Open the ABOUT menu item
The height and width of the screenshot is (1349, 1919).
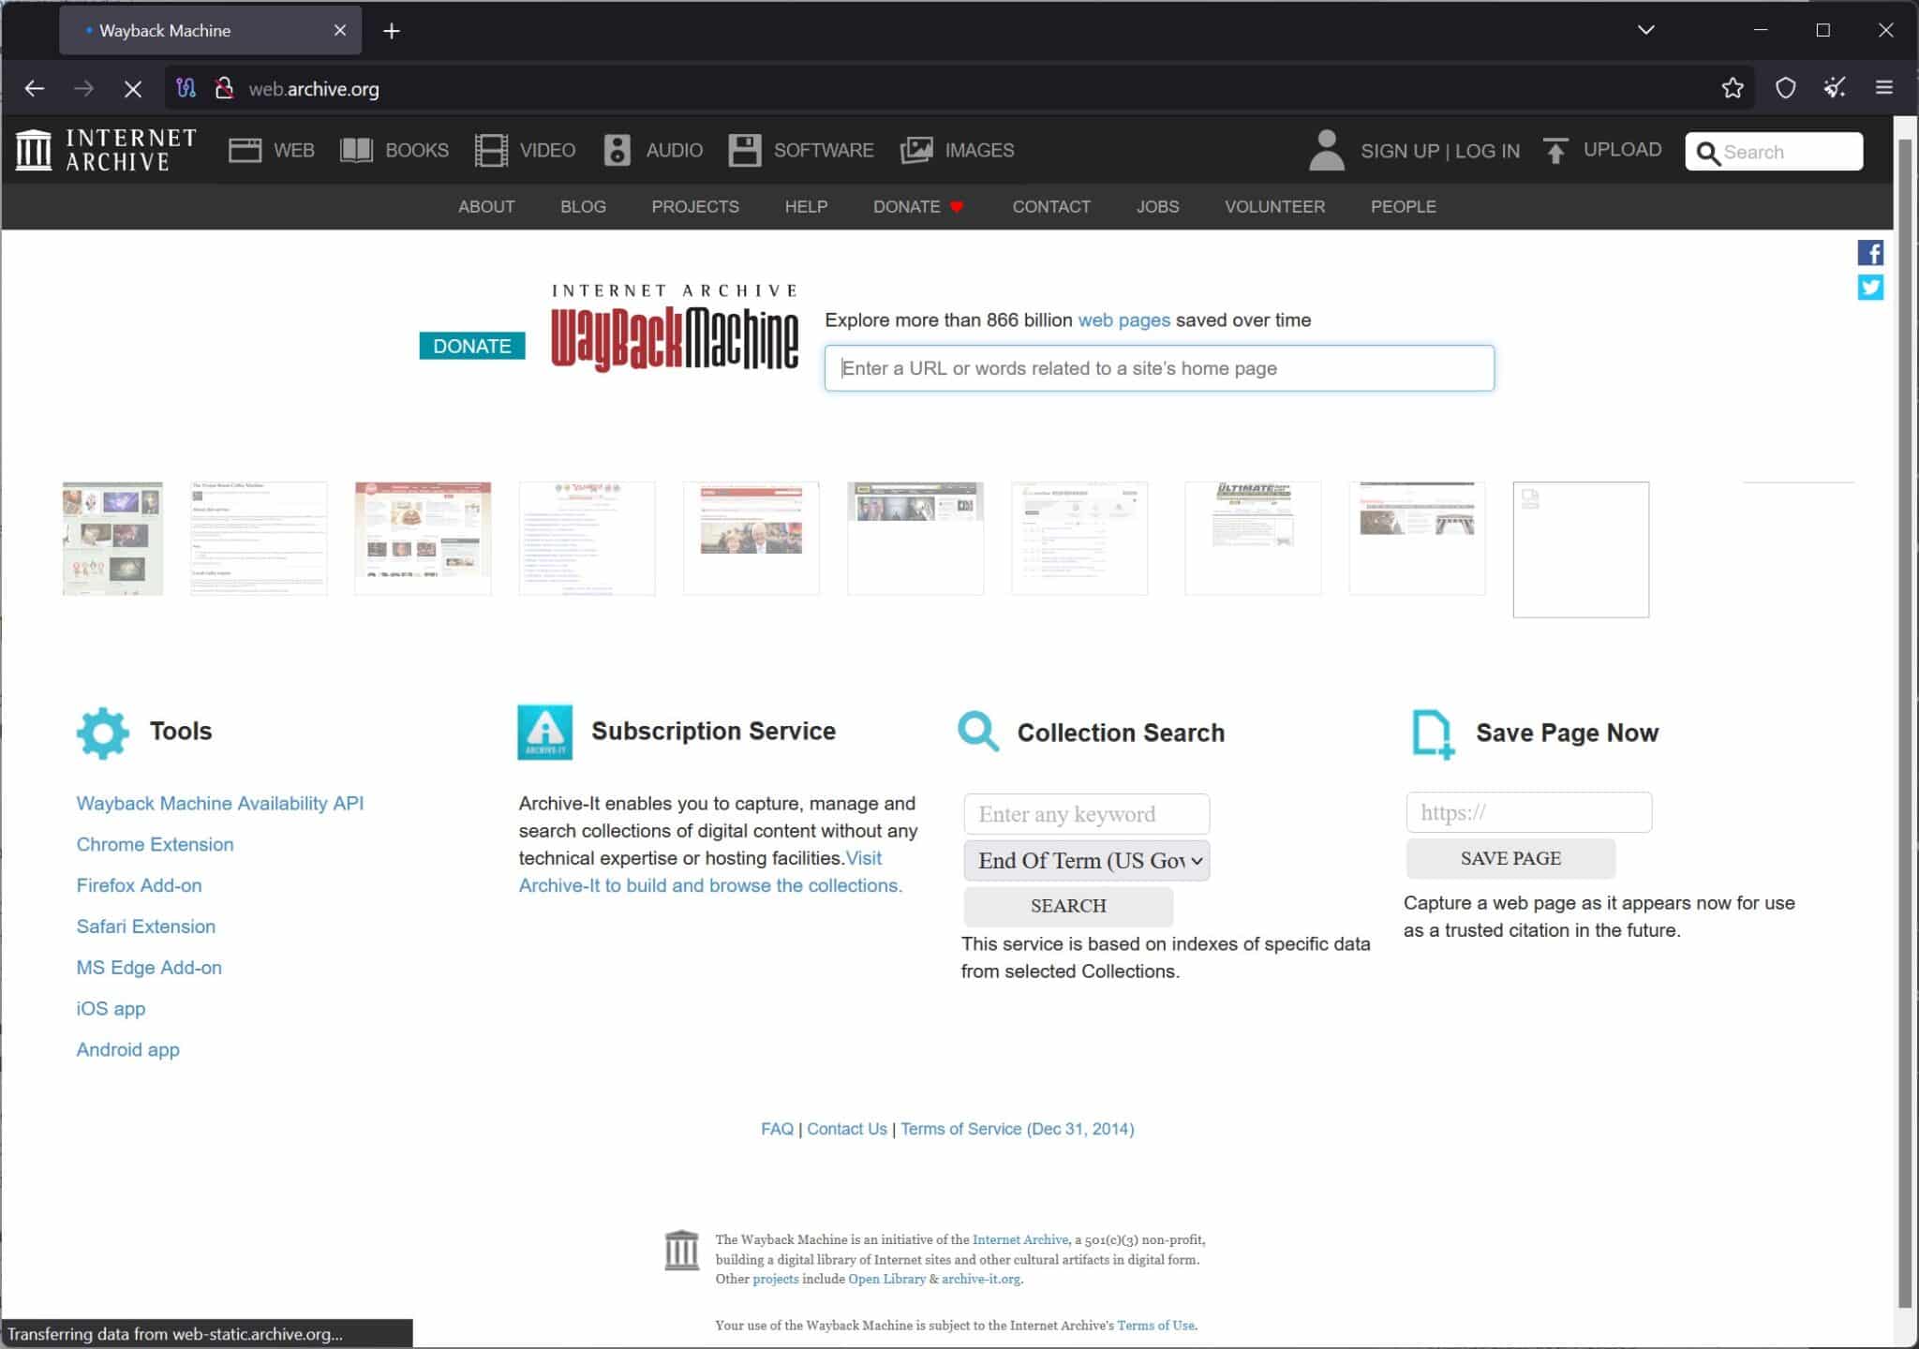pos(486,206)
